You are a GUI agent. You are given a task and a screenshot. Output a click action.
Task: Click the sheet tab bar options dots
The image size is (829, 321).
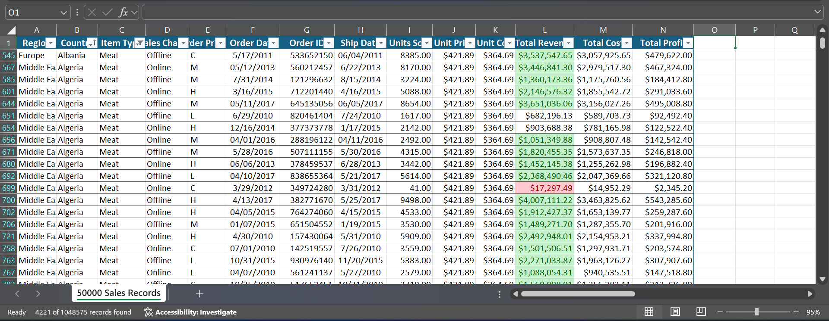[x=500, y=294]
